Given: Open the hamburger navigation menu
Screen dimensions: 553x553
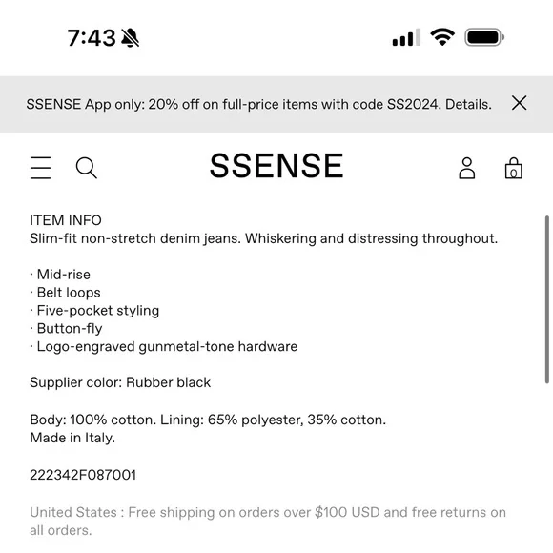Looking at the screenshot, I should pyautogui.click(x=41, y=168).
